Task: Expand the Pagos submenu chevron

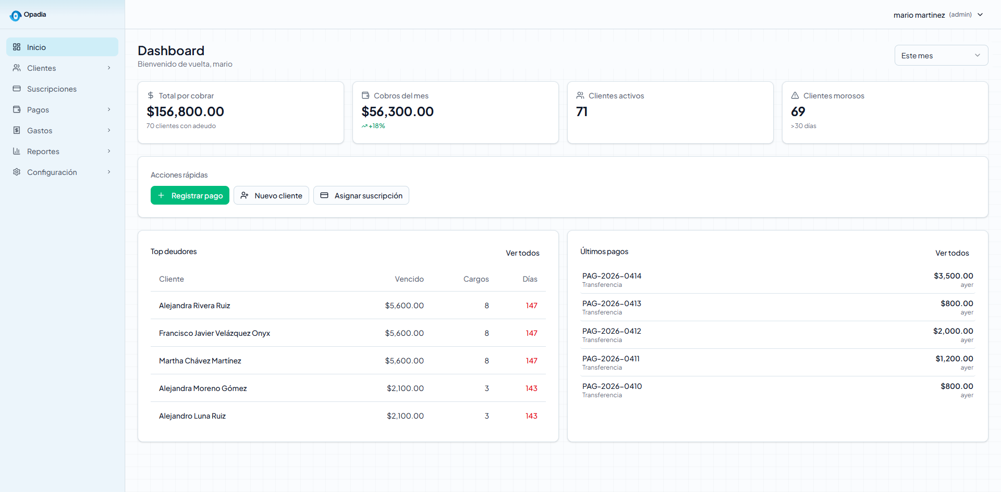Action: (x=109, y=109)
